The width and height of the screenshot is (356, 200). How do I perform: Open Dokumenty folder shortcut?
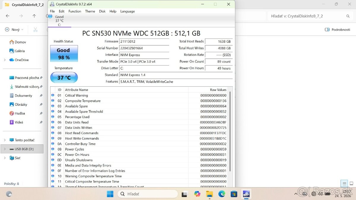[x=21, y=96]
